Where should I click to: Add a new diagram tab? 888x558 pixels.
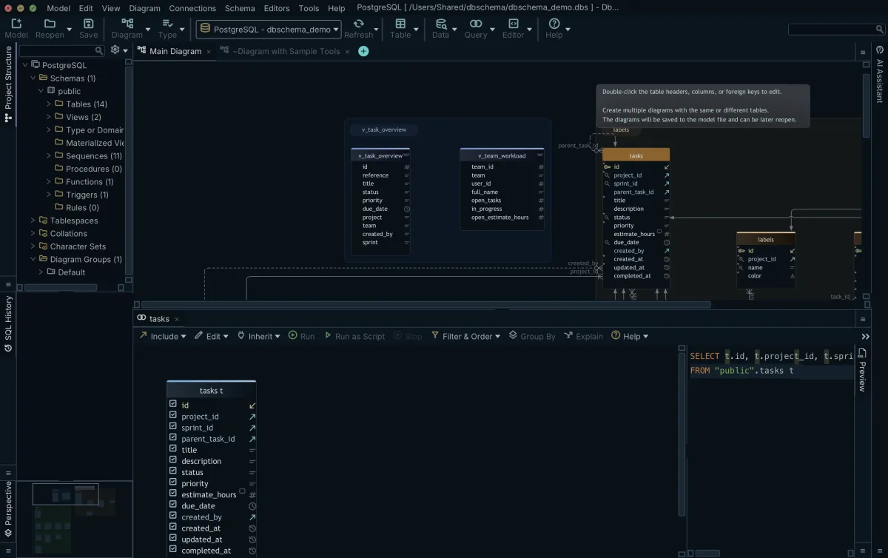(363, 51)
